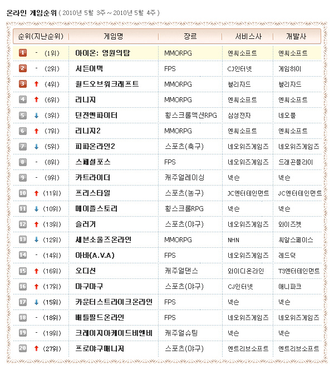Click the up arrow beside 월드오브워크래프트

pos(36,84)
